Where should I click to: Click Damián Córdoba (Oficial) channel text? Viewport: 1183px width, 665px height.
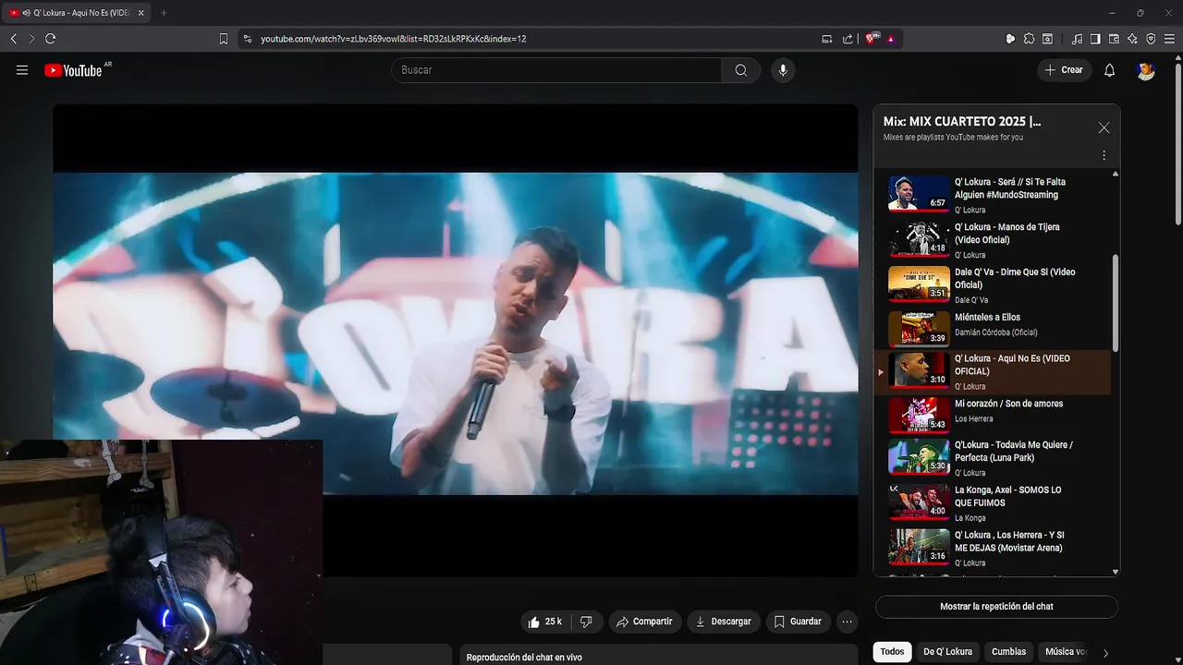tap(996, 332)
